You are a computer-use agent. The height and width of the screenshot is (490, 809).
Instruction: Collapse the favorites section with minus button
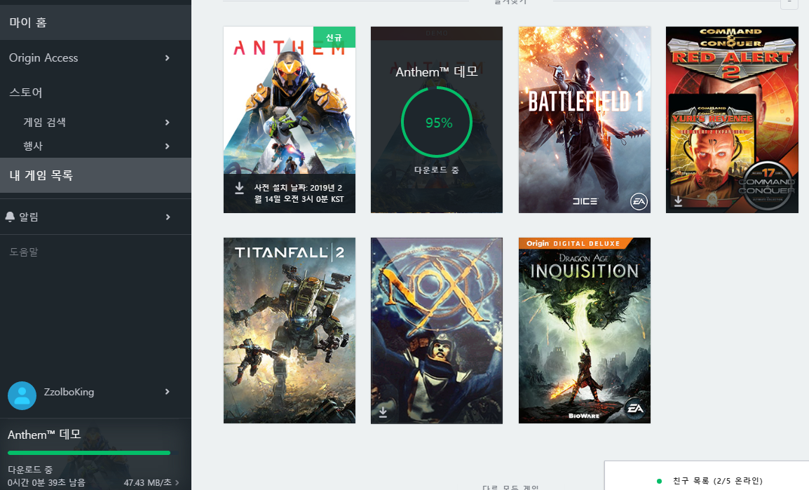[789, 2]
